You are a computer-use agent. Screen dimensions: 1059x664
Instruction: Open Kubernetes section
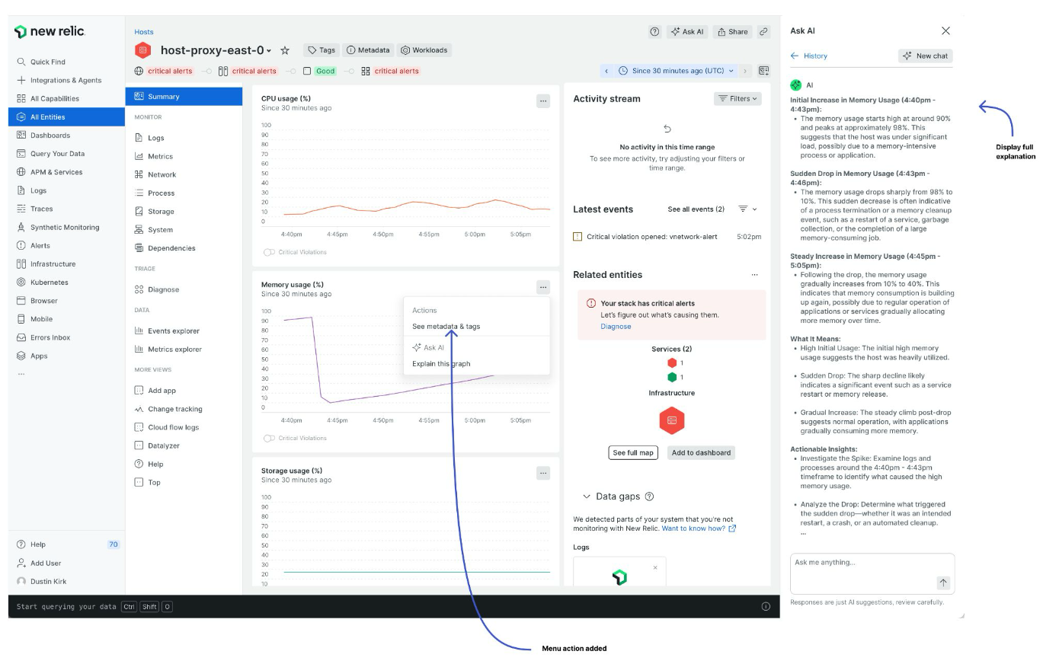43,283
